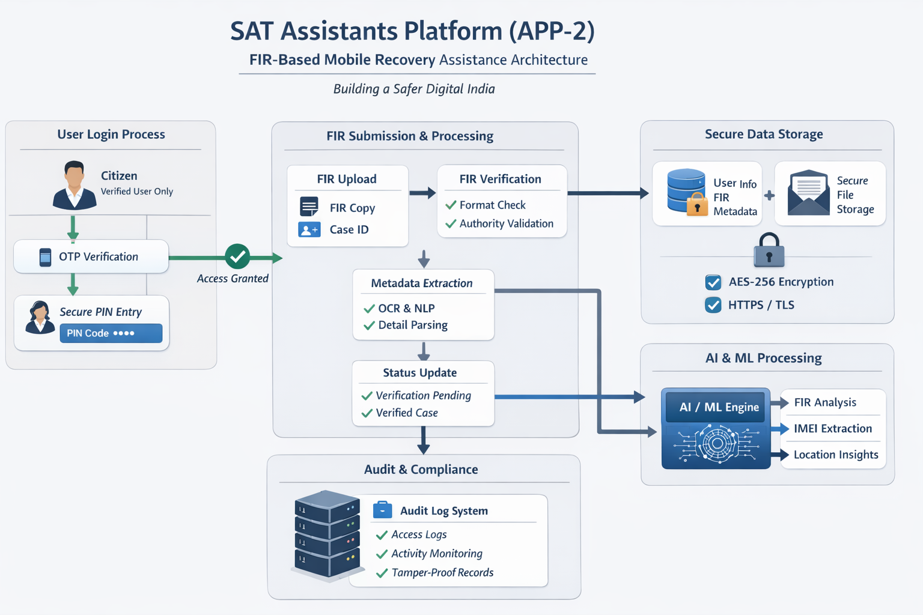Screen dimensions: 923x615
Task: Select the server stack icon under Audit & Compliance
Action: pos(326,536)
